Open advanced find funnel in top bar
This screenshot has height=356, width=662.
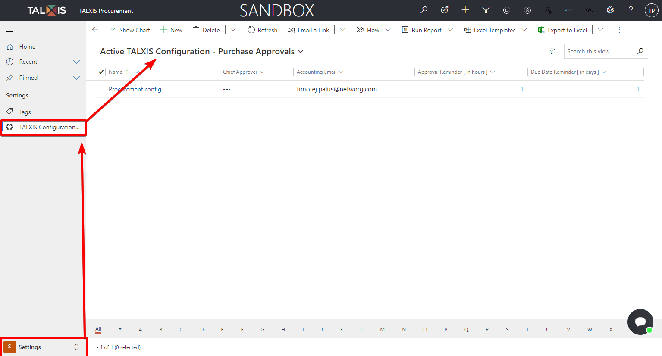tap(486, 10)
